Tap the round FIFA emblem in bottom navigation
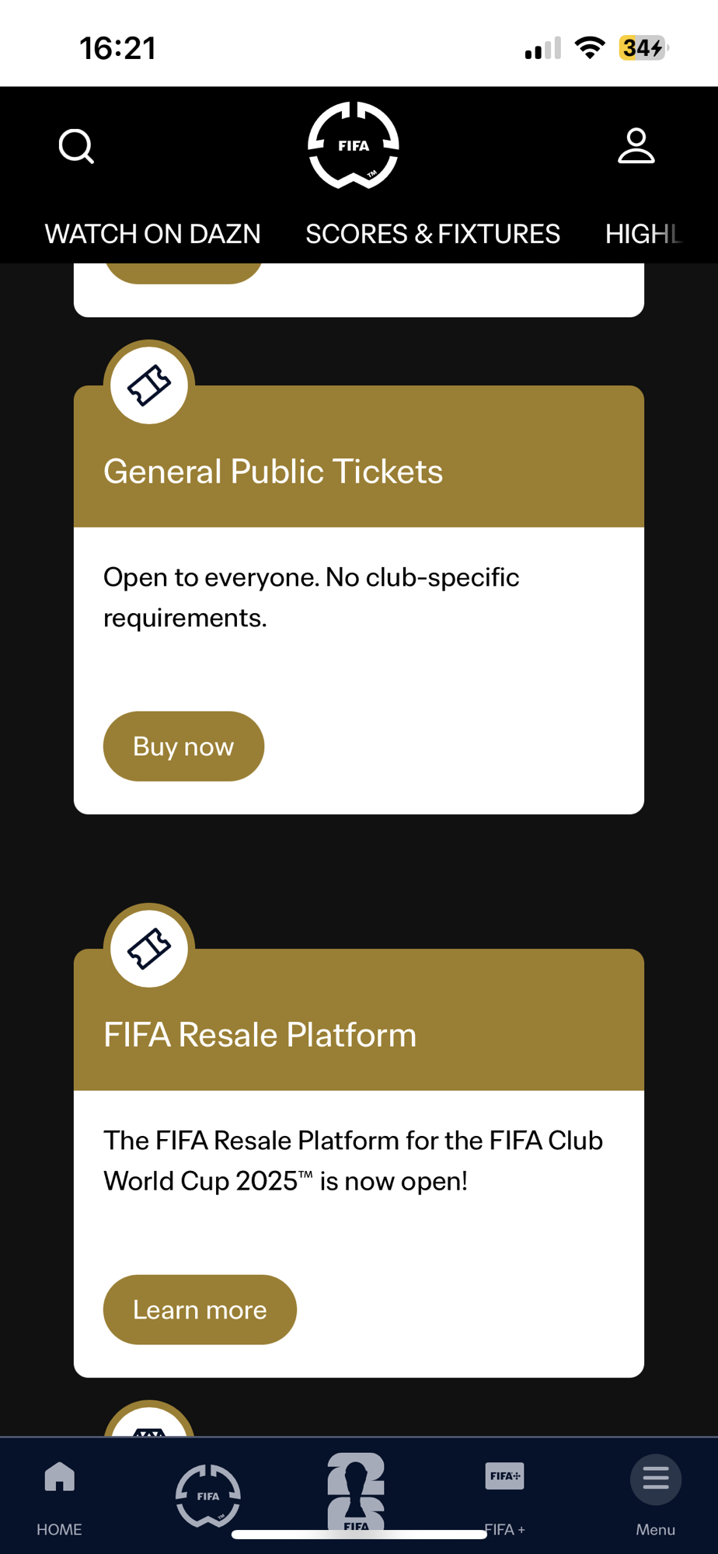This screenshot has width=718, height=1554. (207, 1495)
